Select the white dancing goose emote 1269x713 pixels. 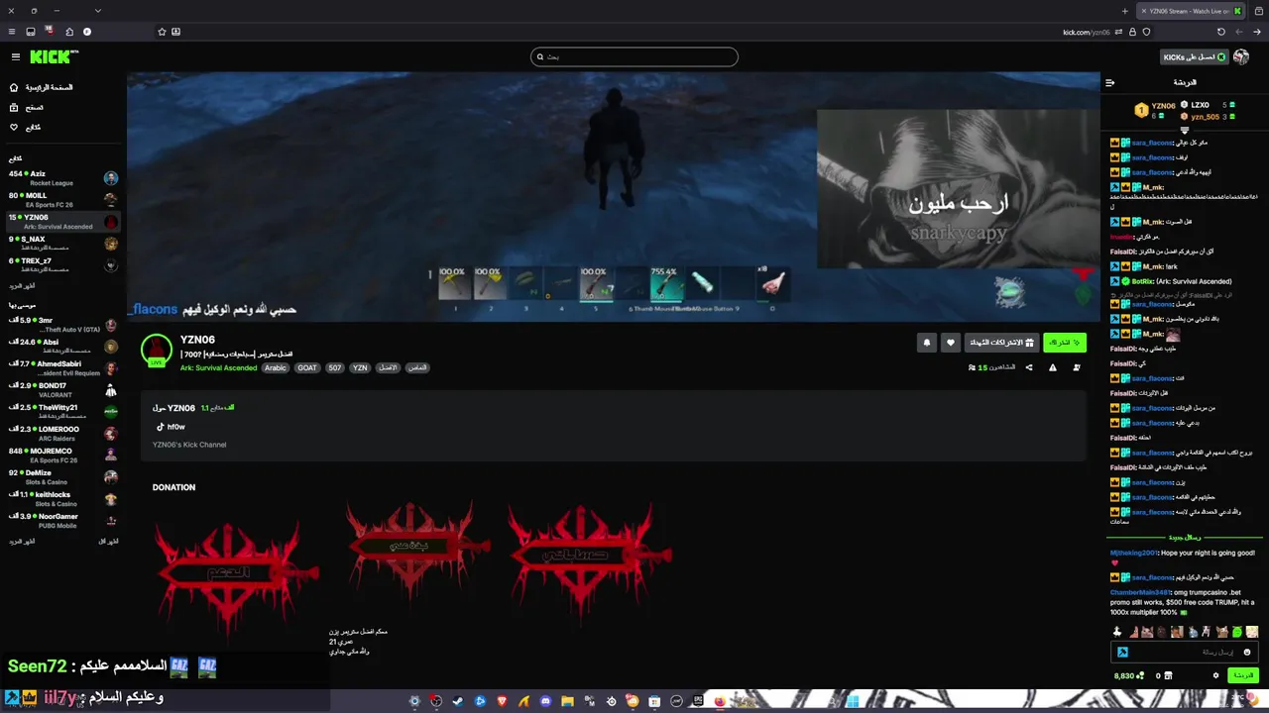coord(1117,632)
